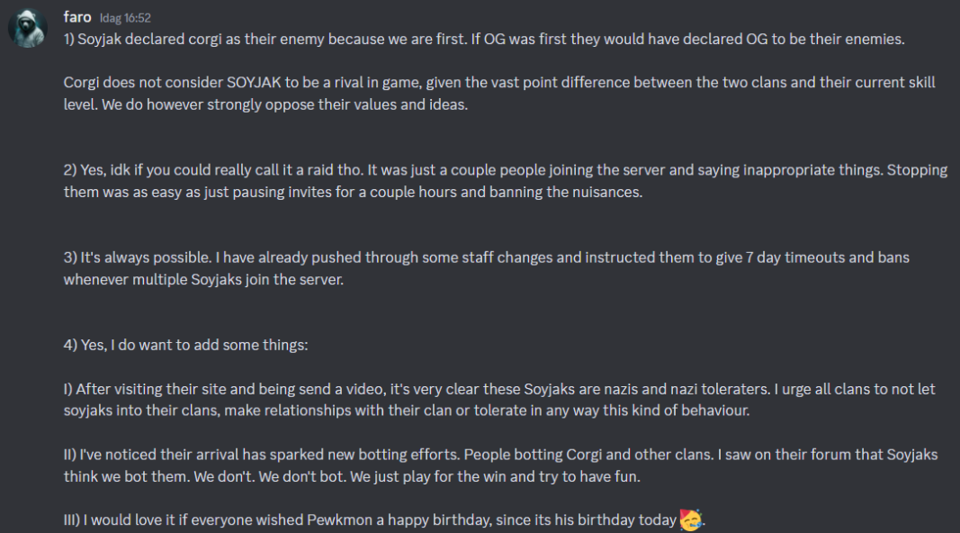Image resolution: width=960 pixels, height=533 pixels.
Task: Click the party face emoji
Action: [x=691, y=519]
